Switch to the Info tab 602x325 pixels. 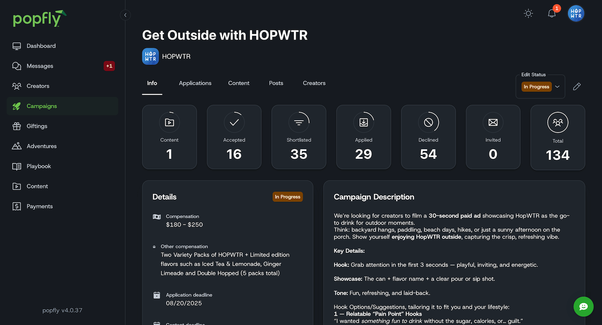coord(152,83)
